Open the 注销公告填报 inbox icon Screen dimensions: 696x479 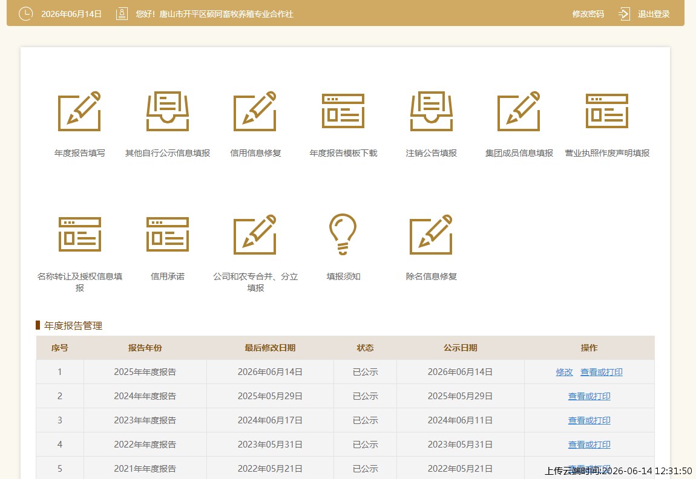click(431, 111)
